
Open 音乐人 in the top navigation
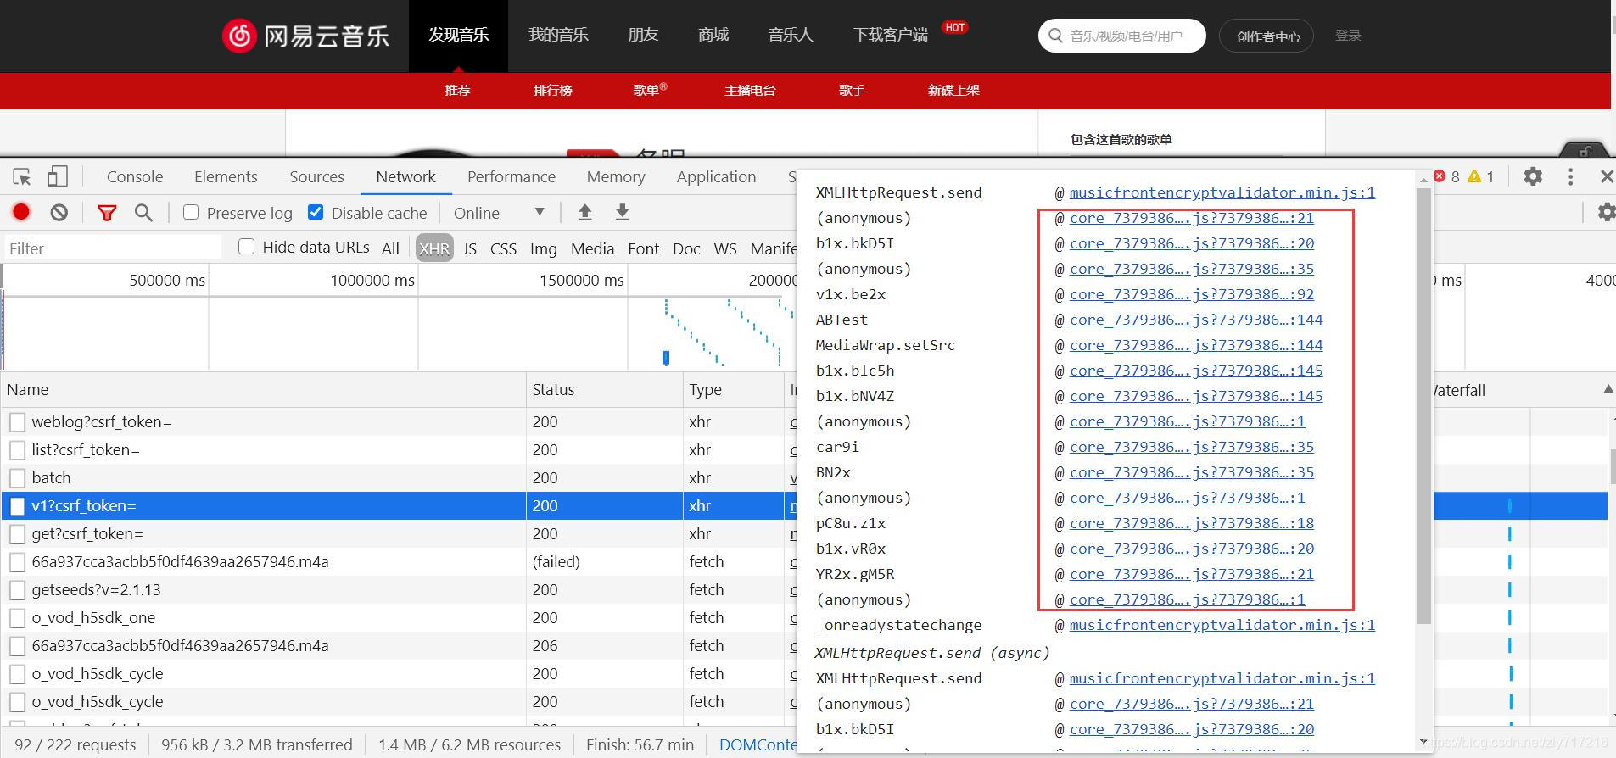(791, 35)
